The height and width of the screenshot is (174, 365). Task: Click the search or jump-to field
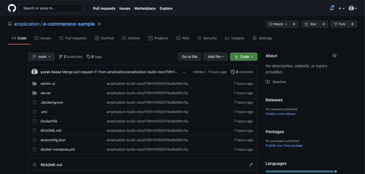(x=54, y=8)
